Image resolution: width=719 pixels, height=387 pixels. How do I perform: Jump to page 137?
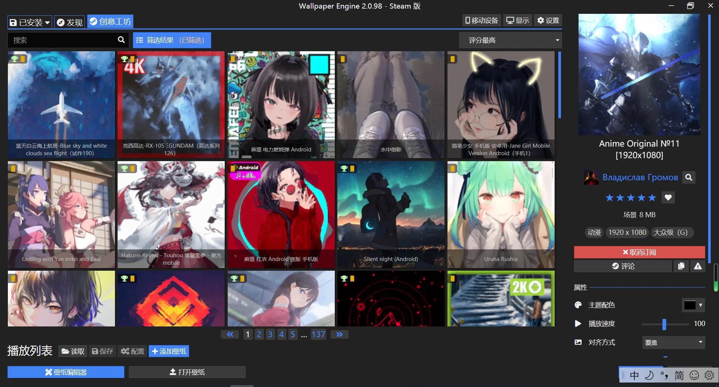[x=318, y=334]
